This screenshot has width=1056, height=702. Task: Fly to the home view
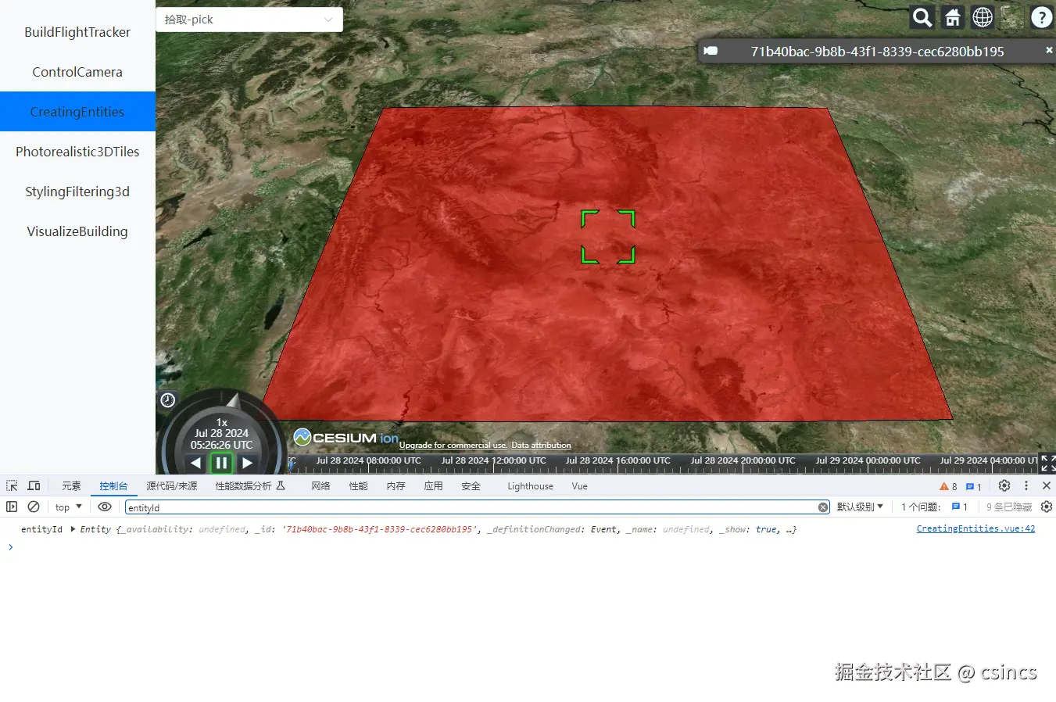(952, 17)
